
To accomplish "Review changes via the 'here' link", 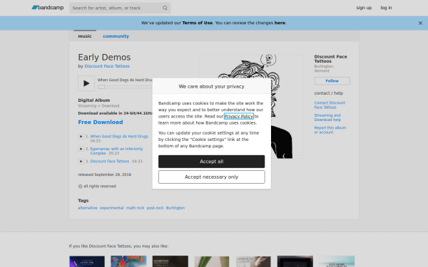I will pyautogui.click(x=280, y=23).
